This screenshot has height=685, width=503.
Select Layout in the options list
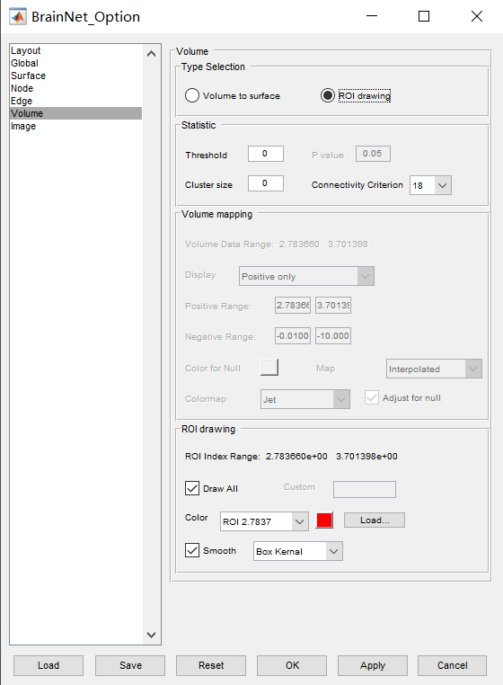(75, 50)
